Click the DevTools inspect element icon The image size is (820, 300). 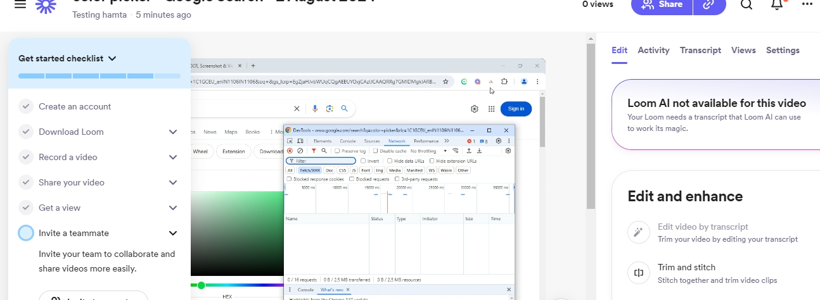290,141
